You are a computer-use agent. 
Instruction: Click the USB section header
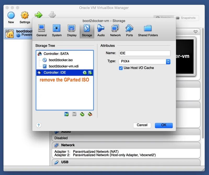pyautogui.click(x=126, y=162)
